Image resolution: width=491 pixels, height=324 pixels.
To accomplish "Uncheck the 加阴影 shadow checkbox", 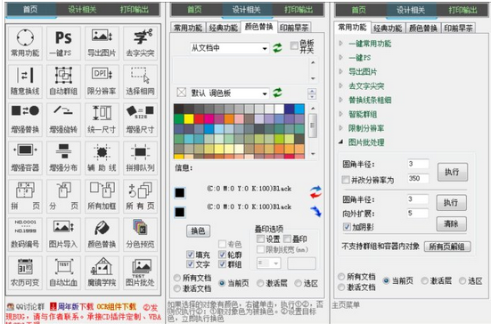I will point(347,227).
